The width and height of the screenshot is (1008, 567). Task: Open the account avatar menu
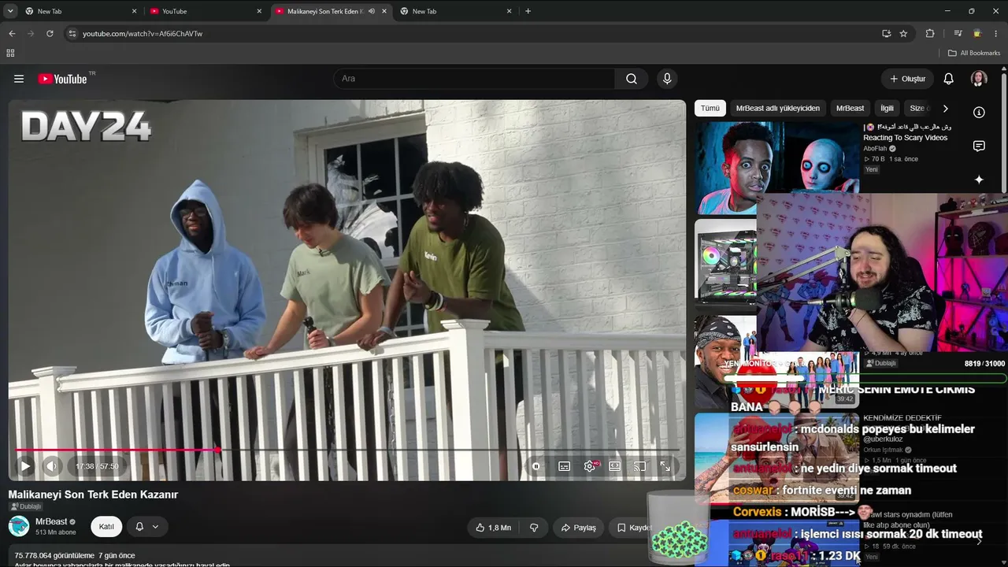(979, 79)
